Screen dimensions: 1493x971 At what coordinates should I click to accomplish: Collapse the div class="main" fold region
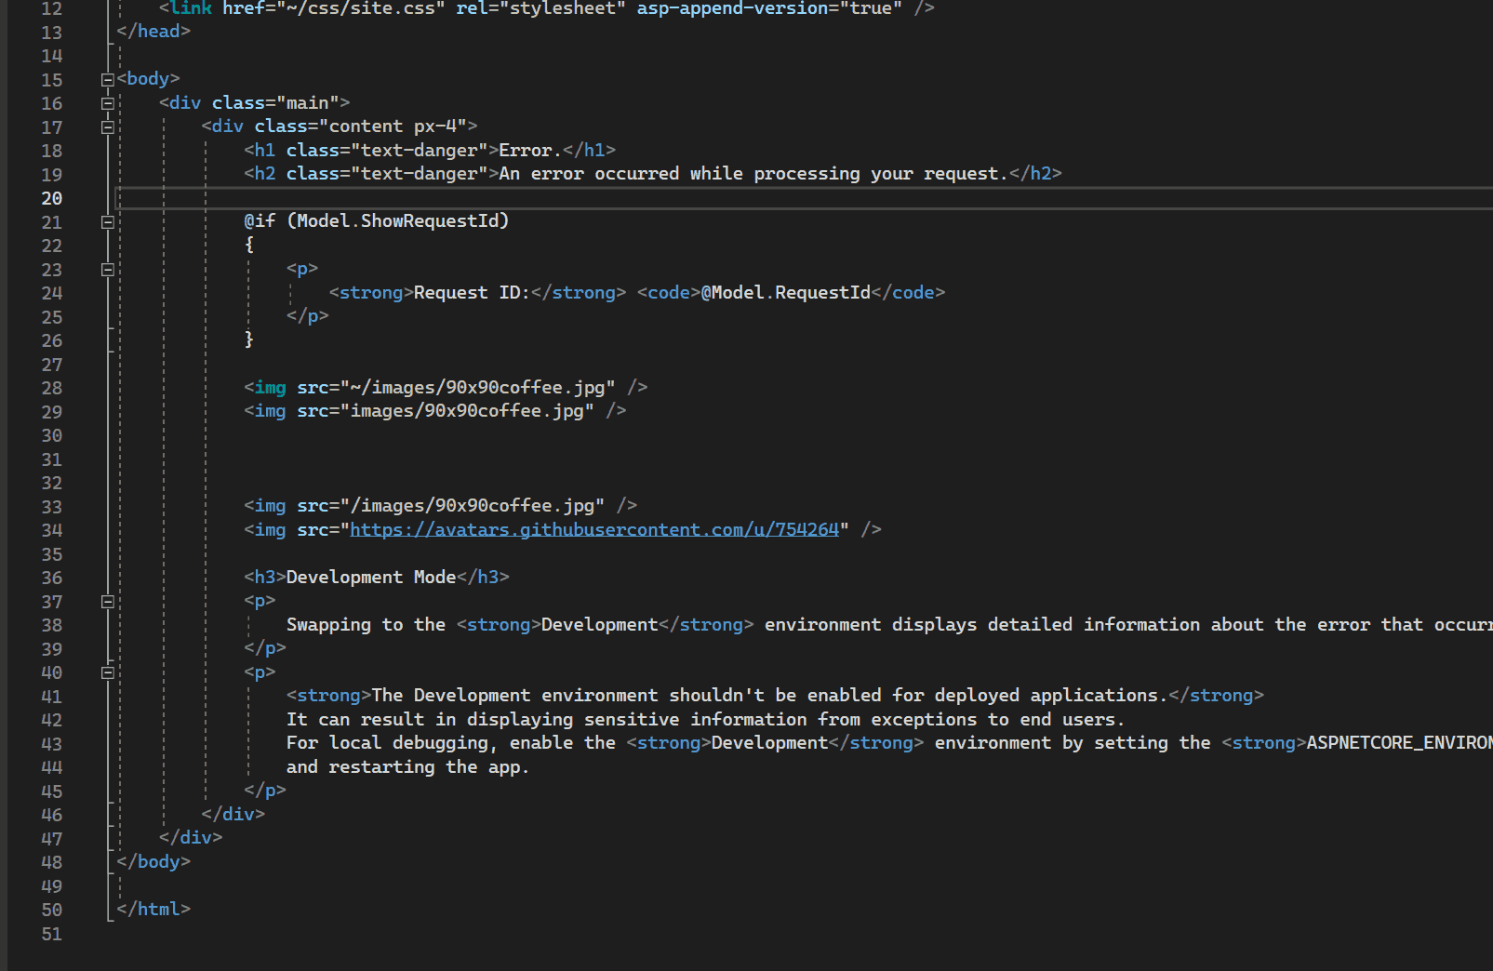107,102
